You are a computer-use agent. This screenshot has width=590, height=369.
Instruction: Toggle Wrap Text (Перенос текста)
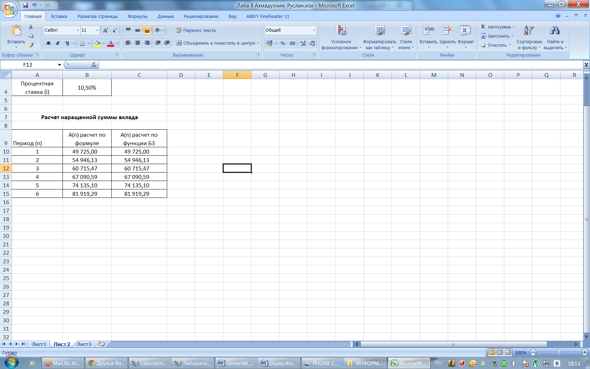coord(196,31)
